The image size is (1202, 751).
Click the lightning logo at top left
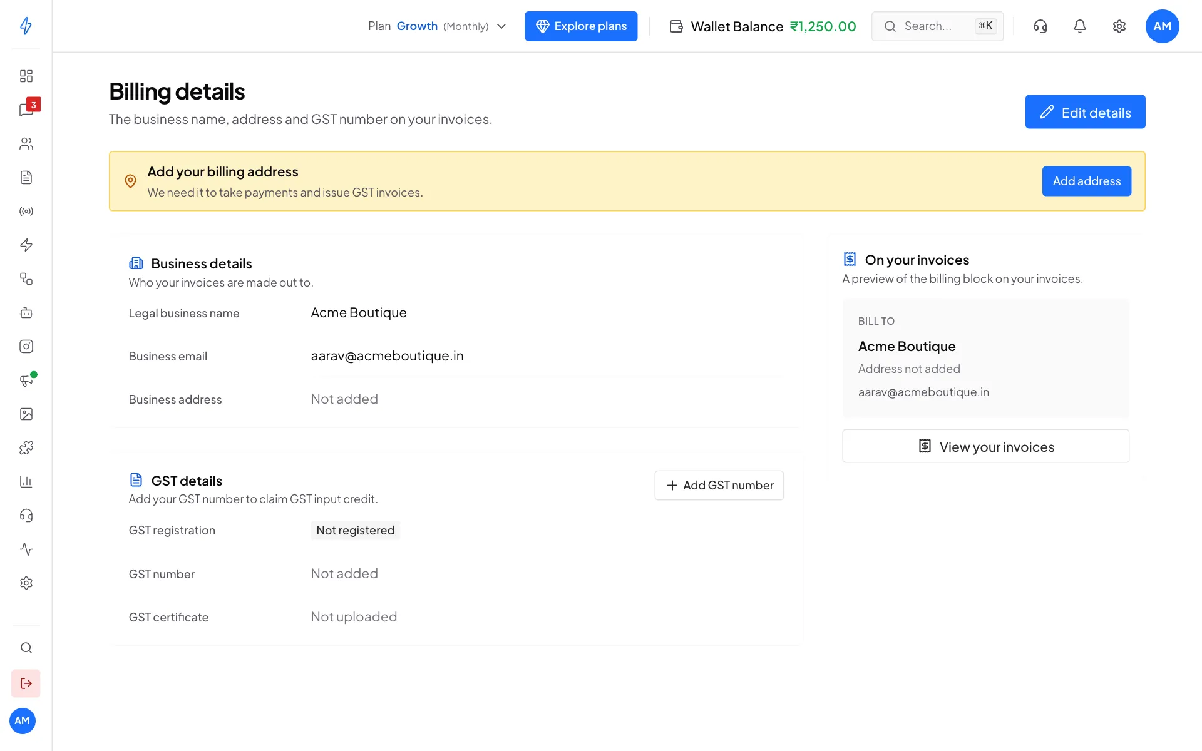pyautogui.click(x=26, y=26)
